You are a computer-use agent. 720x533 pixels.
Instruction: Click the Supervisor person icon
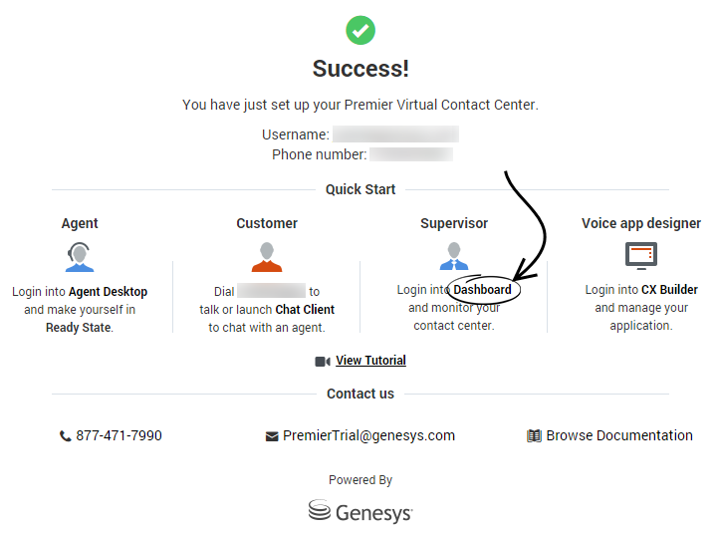coord(454,257)
